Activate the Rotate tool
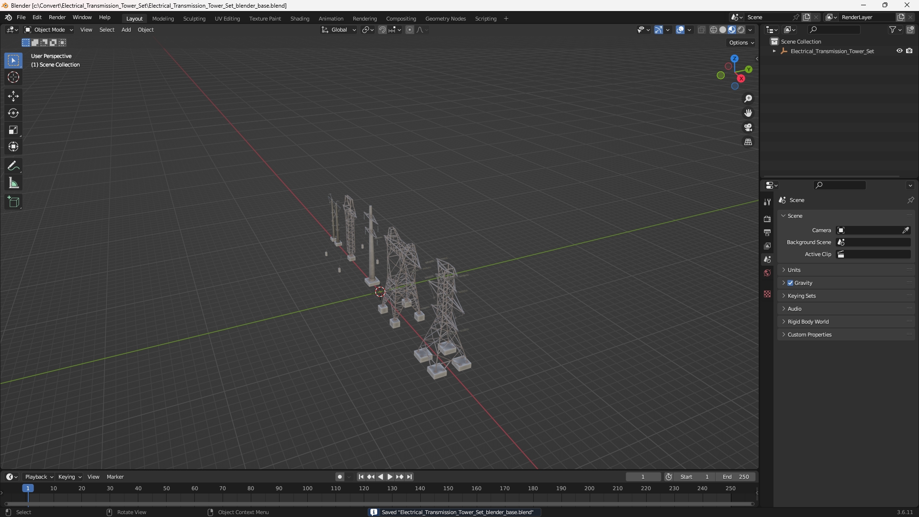Screen dimensions: 919x517 13,113
